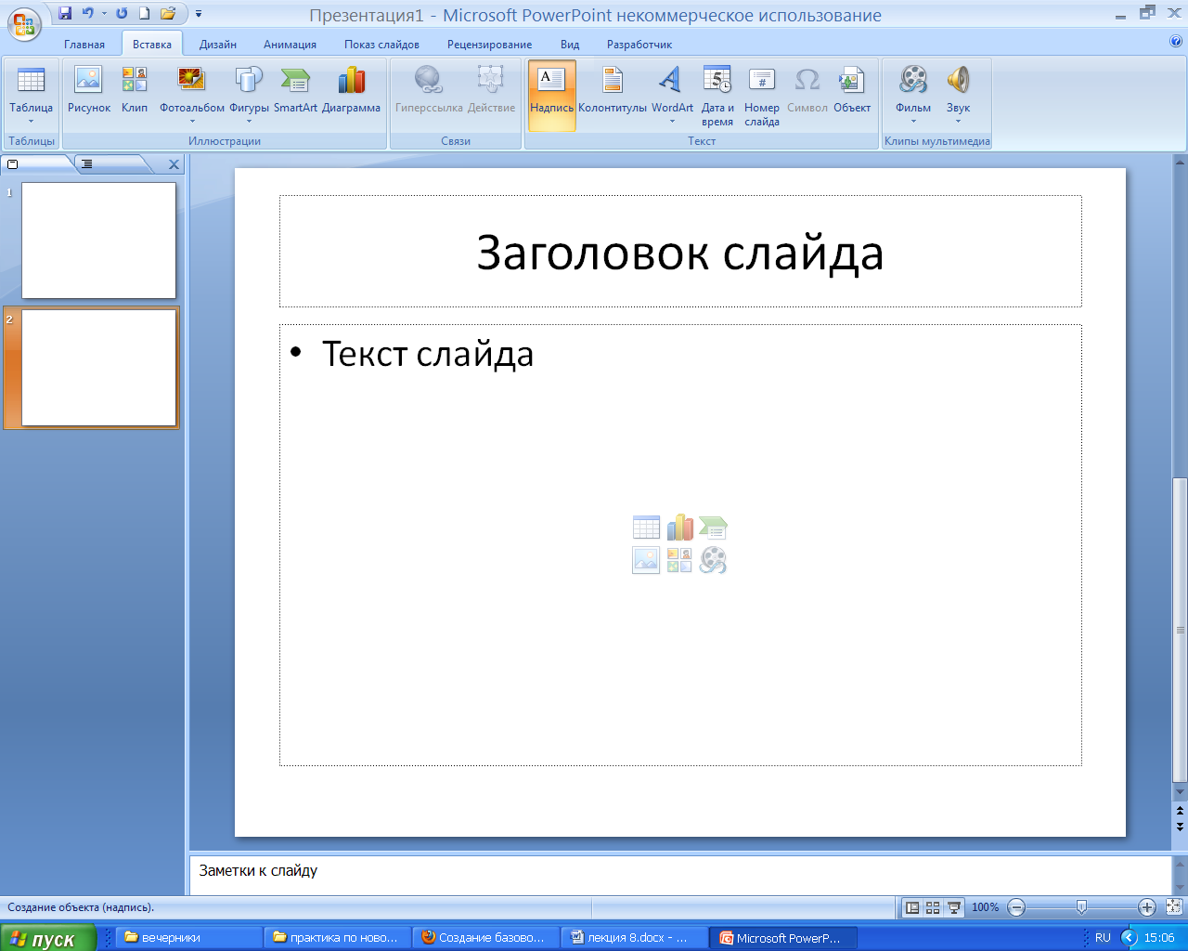
Task: Insert picture via content placeholder icon
Action: (x=646, y=560)
